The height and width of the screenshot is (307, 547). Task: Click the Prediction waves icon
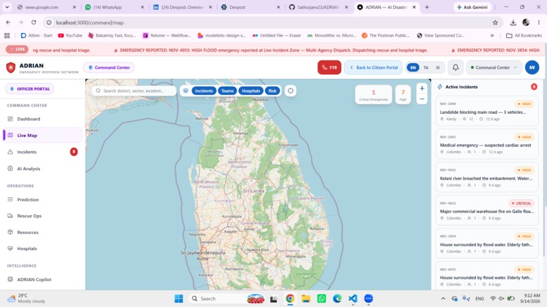pos(10,199)
